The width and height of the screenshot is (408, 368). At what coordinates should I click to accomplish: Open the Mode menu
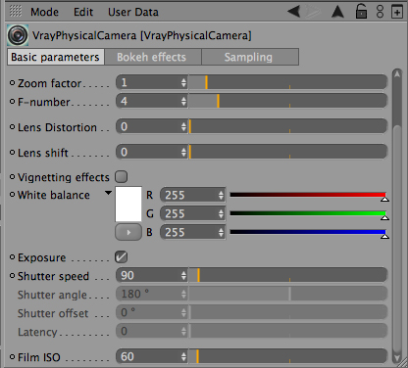(44, 12)
